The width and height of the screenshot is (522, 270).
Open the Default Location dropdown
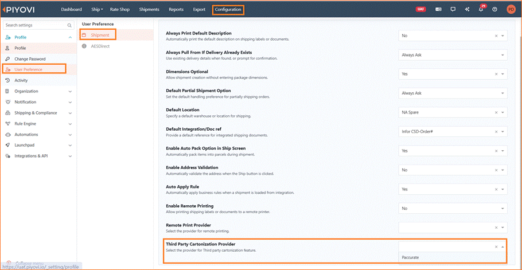(502, 112)
